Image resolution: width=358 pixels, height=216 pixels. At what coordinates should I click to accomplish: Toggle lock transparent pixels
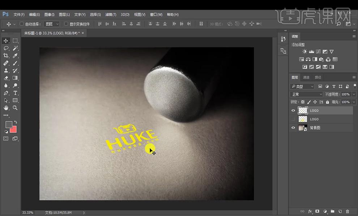[x=303, y=102]
